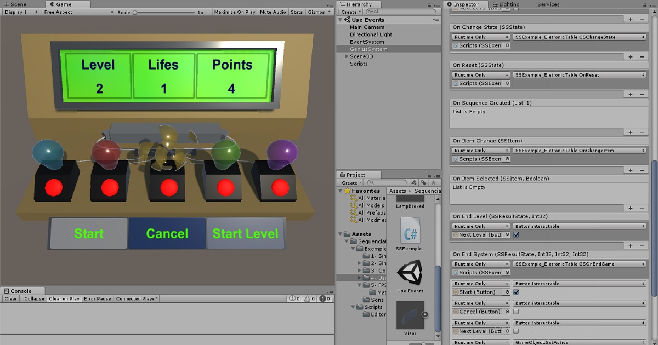Toggle the Inspector panel lock icon
This screenshot has height=345, width=658.
pyautogui.click(x=644, y=4)
